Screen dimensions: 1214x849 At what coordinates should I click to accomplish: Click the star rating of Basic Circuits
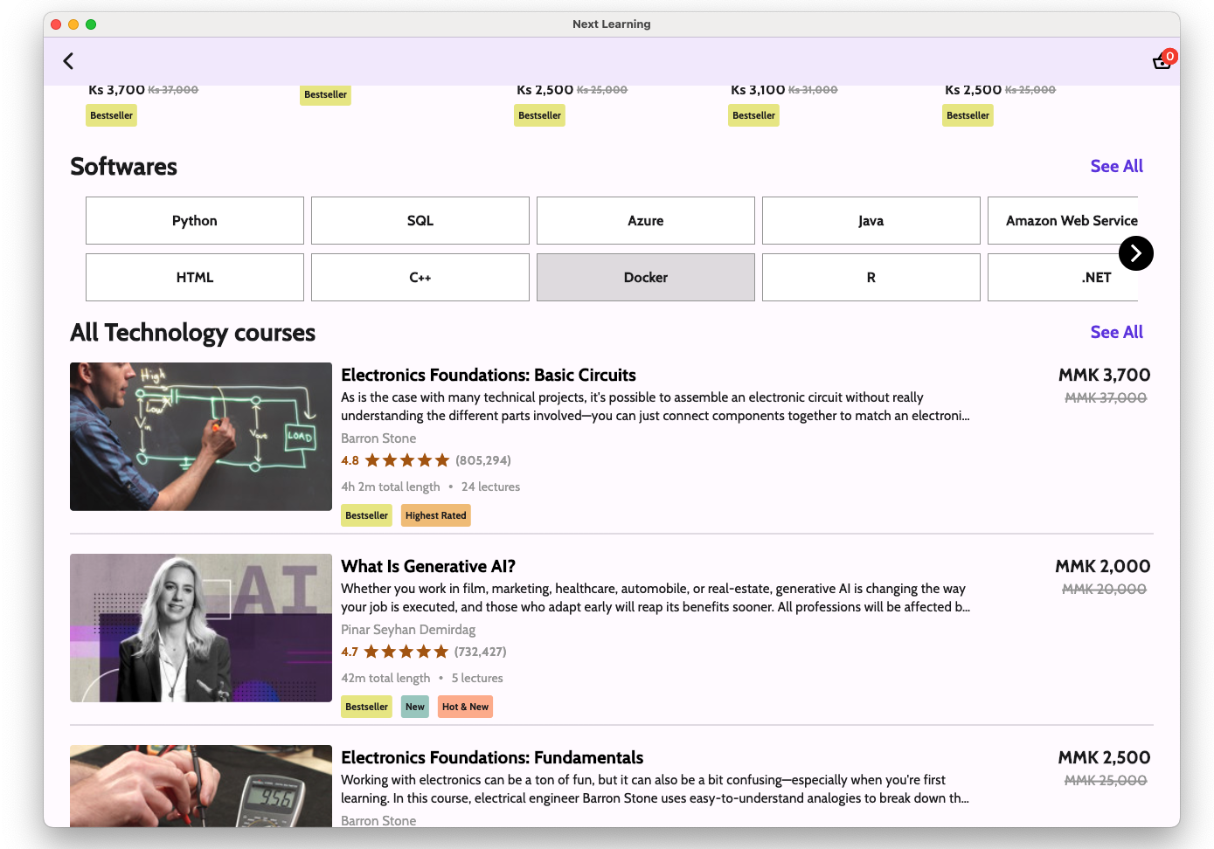(x=406, y=460)
